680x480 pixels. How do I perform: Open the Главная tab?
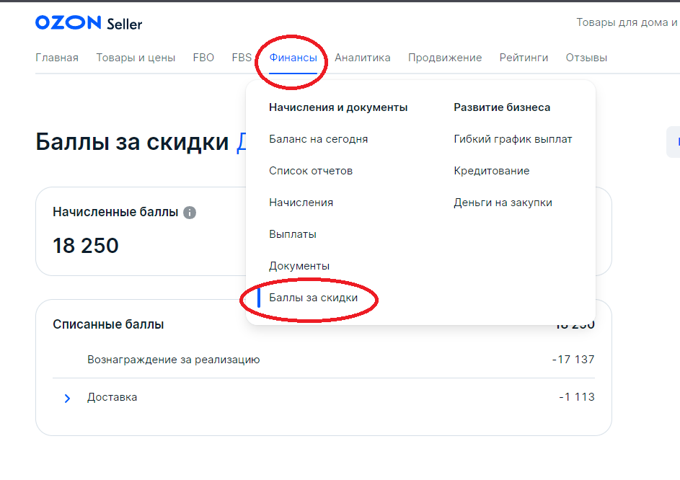pos(57,58)
